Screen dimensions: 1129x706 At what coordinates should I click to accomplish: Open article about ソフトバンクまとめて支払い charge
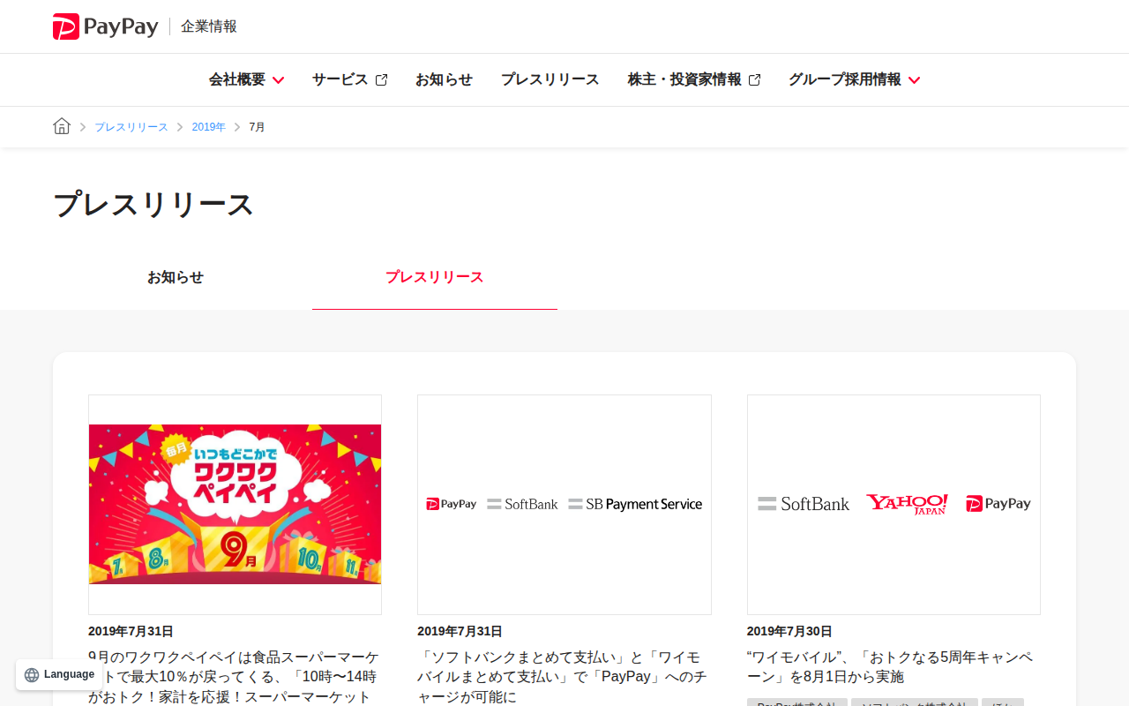click(564, 677)
